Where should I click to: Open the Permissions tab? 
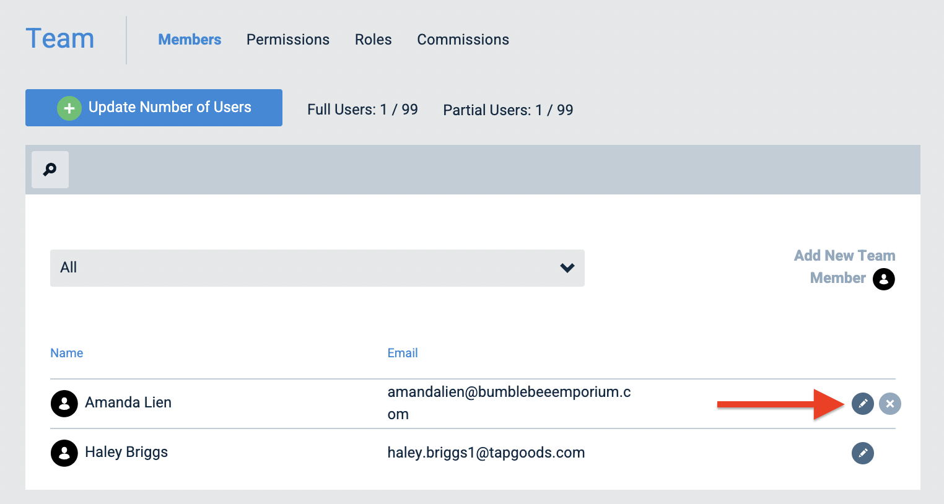[288, 40]
